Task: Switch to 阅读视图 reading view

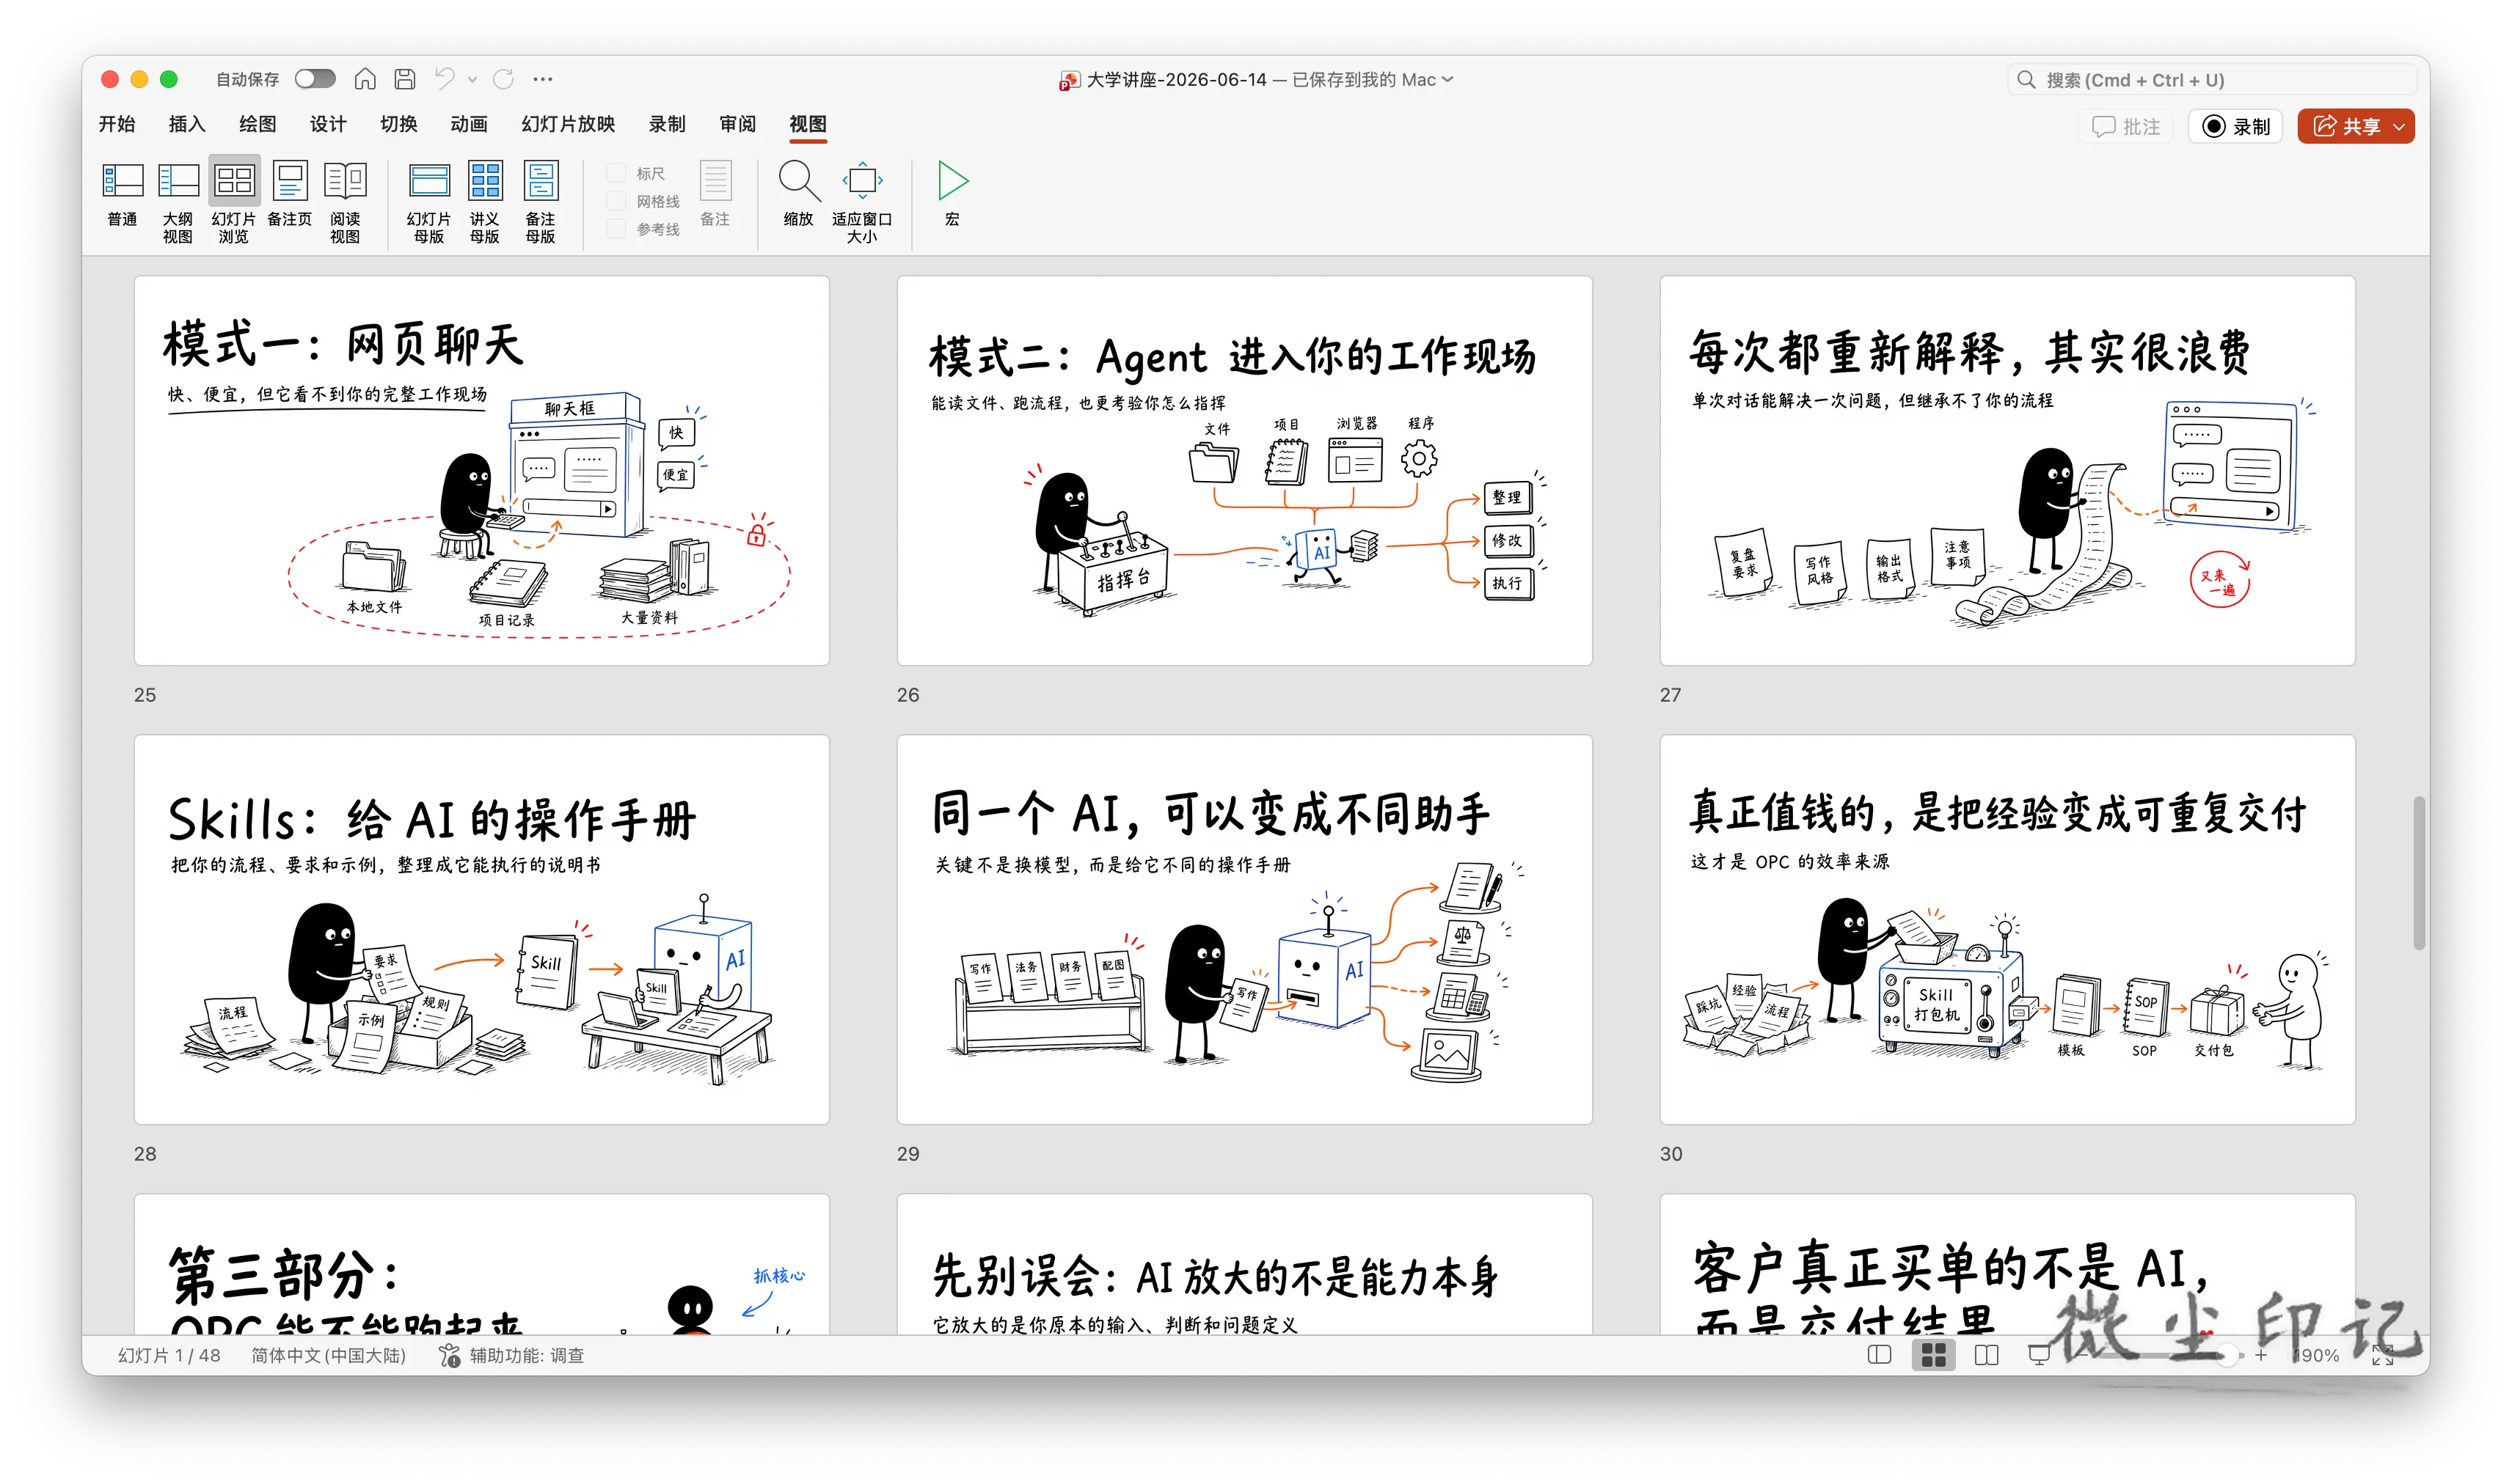Action: [x=346, y=203]
